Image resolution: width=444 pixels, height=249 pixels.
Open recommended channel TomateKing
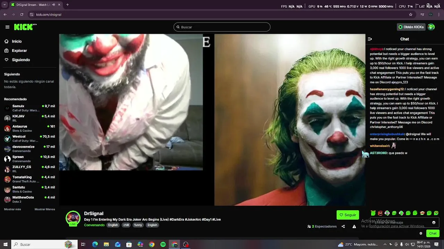pos(29,179)
